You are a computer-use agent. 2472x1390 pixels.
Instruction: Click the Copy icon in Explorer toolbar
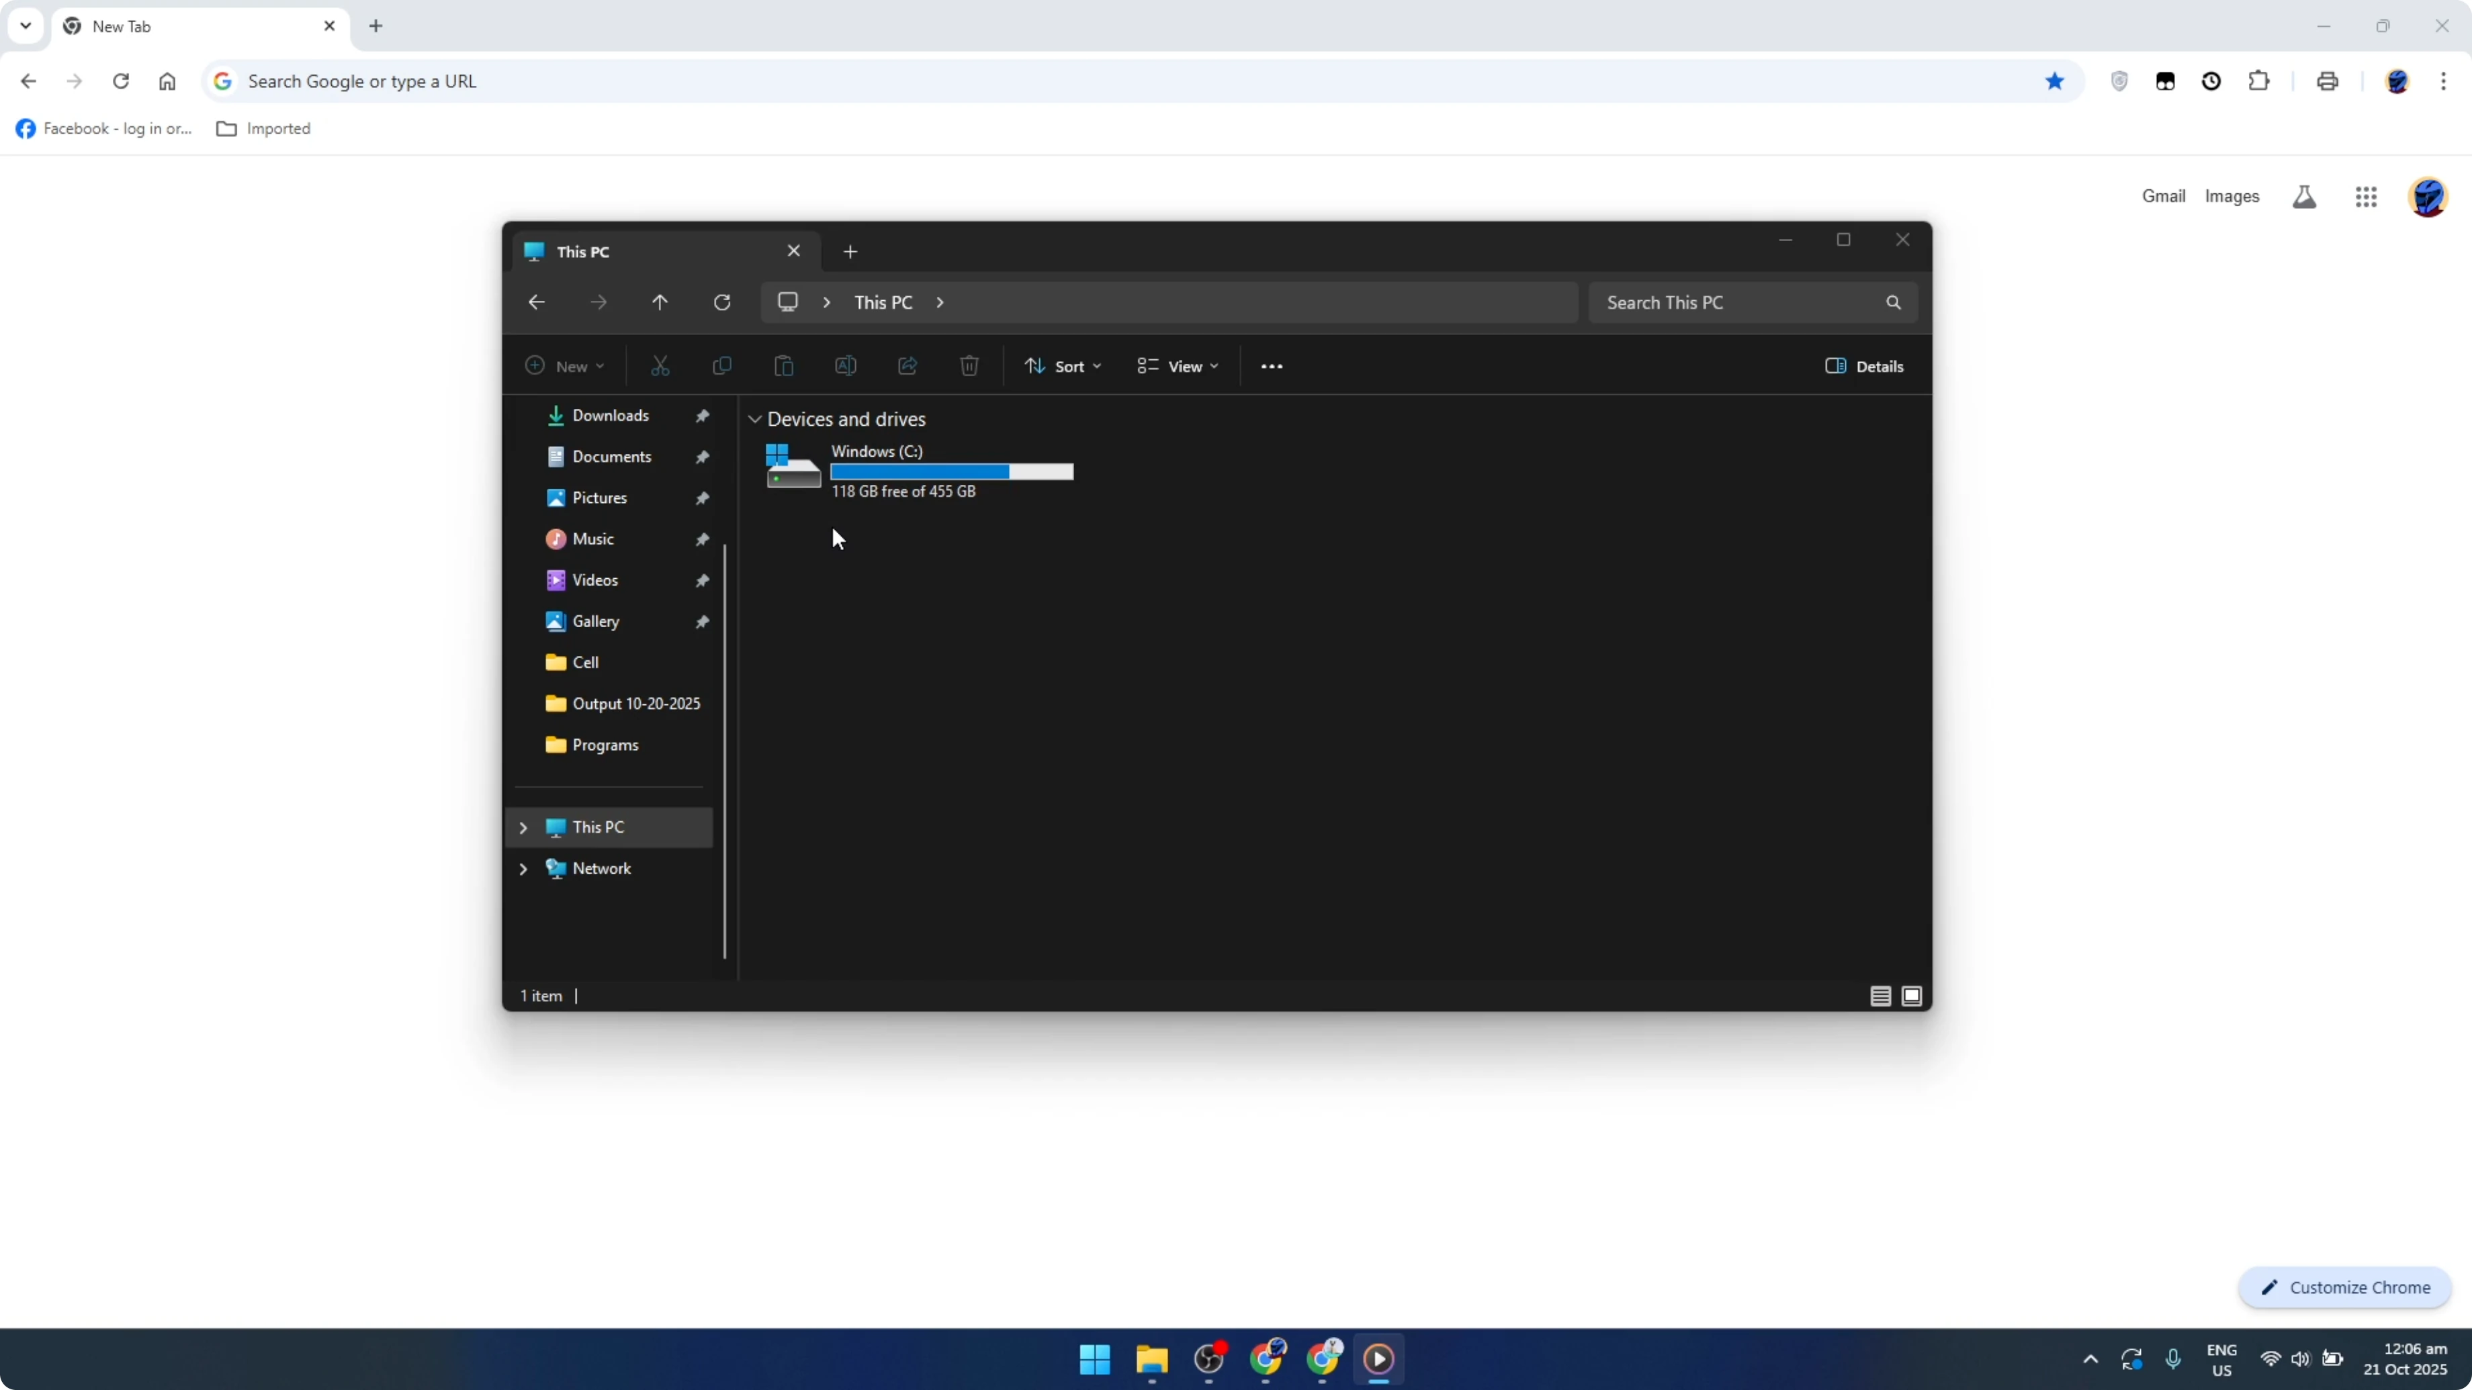[x=721, y=365]
